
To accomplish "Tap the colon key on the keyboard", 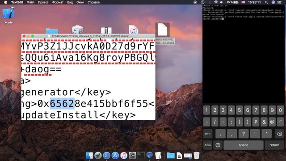I will [223, 122].
